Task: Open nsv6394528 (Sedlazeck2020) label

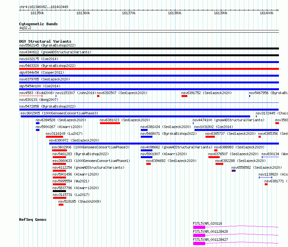Action: click(61, 120)
